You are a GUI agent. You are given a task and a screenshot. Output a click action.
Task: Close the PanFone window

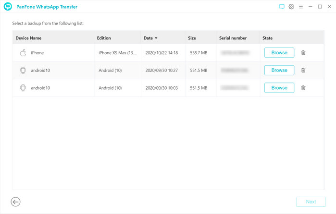[x=329, y=7]
